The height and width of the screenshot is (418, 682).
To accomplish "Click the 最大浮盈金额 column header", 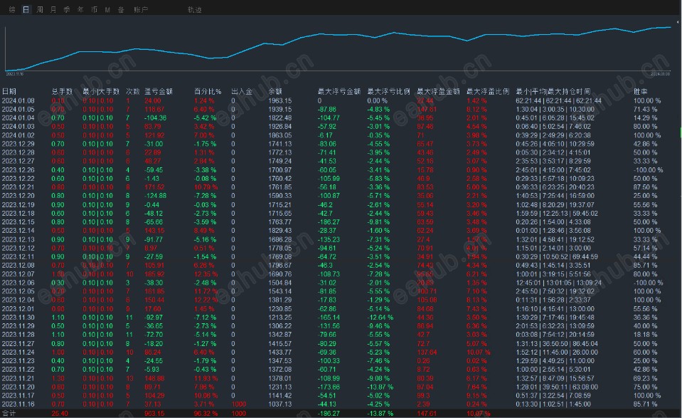I will [x=438, y=91].
